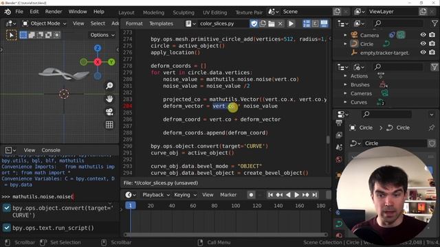Choose the extend selection mode icon
Viewport: 440px width, 247px height.
(x=32, y=35)
